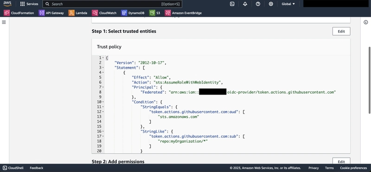Open the AWS home logo
The image size is (371, 172).
[x=7, y=4]
